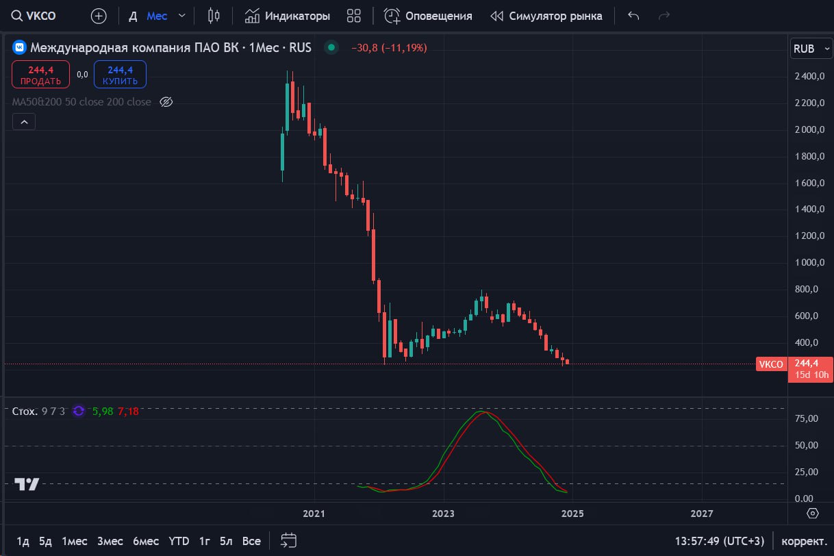Click the VK company logo icon
834x556 pixels.
click(20, 47)
